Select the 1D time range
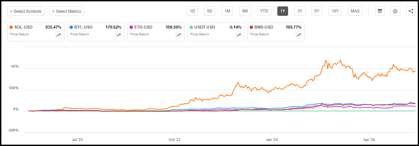This screenshot has width=419, height=146. pyautogui.click(x=192, y=11)
